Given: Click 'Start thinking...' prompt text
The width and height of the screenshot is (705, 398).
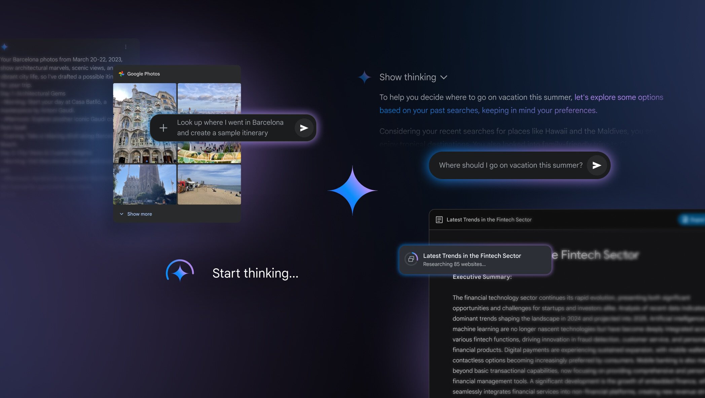Looking at the screenshot, I should click(255, 272).
